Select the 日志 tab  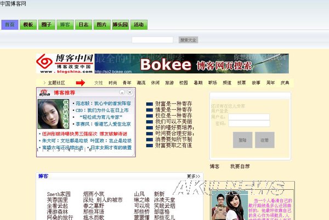coord(83,25)
